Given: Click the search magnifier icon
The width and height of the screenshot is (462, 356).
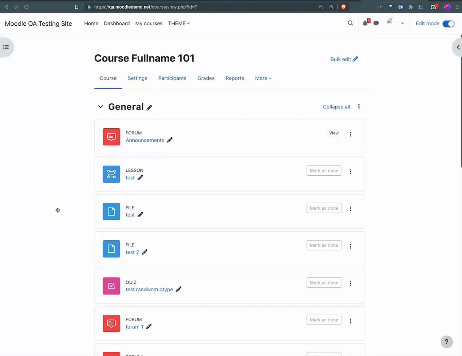Looking at the screenshot, I should tap(350, 23).
